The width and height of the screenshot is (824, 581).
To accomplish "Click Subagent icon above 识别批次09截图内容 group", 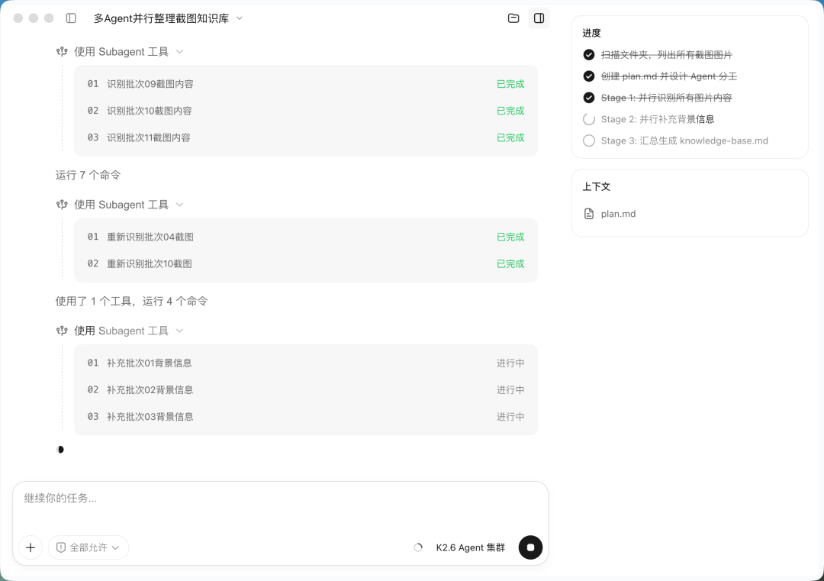I will (x=62, y=51).
